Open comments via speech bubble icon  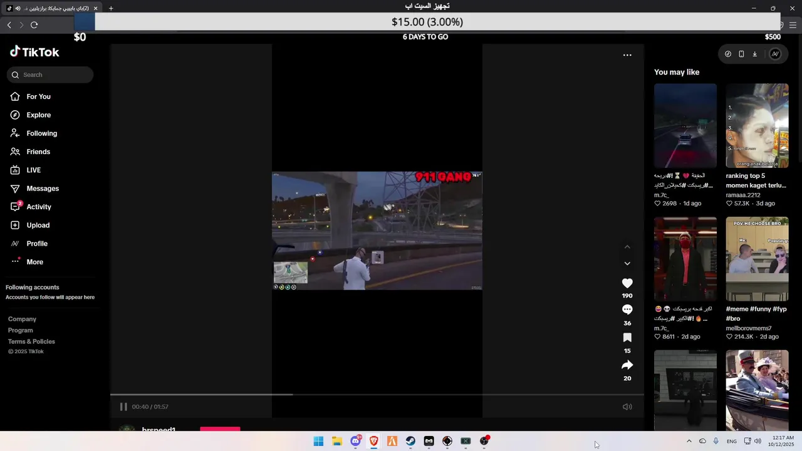click(627, 309)
